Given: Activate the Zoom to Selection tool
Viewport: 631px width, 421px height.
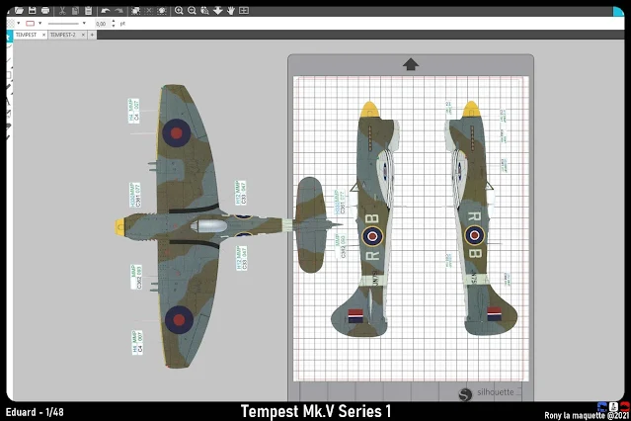Looking at the screenshot, I should click(x=204, y=11).
